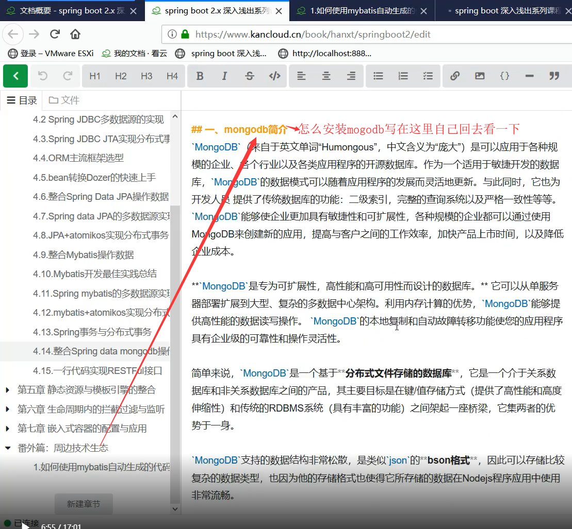
Task: Go forward in browser history
Action: [34, 34]
